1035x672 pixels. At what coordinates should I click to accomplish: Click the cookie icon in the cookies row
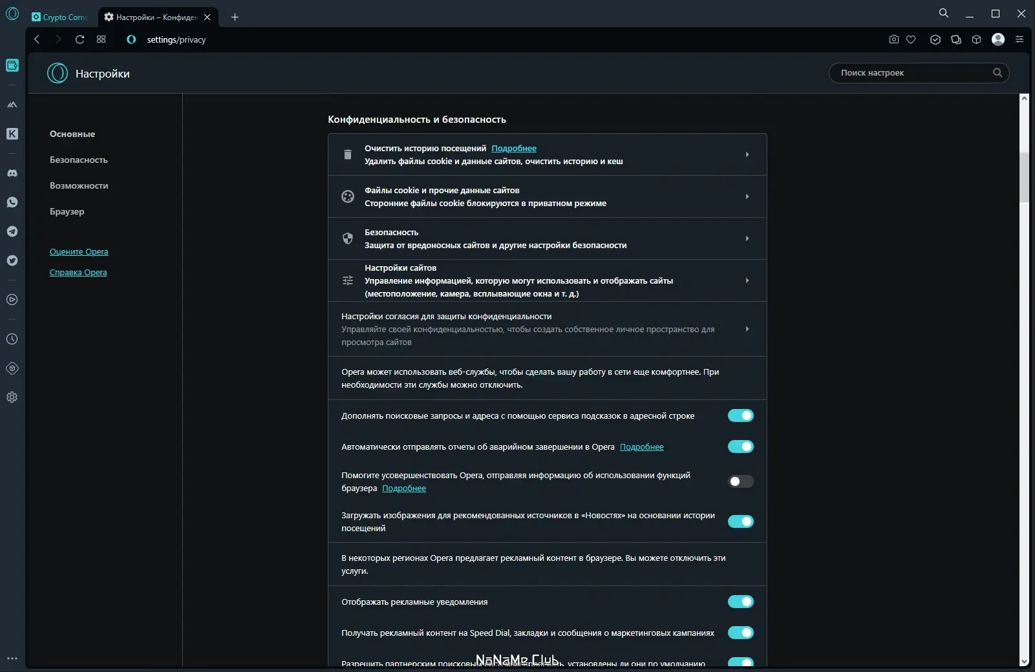pos(348,196)
